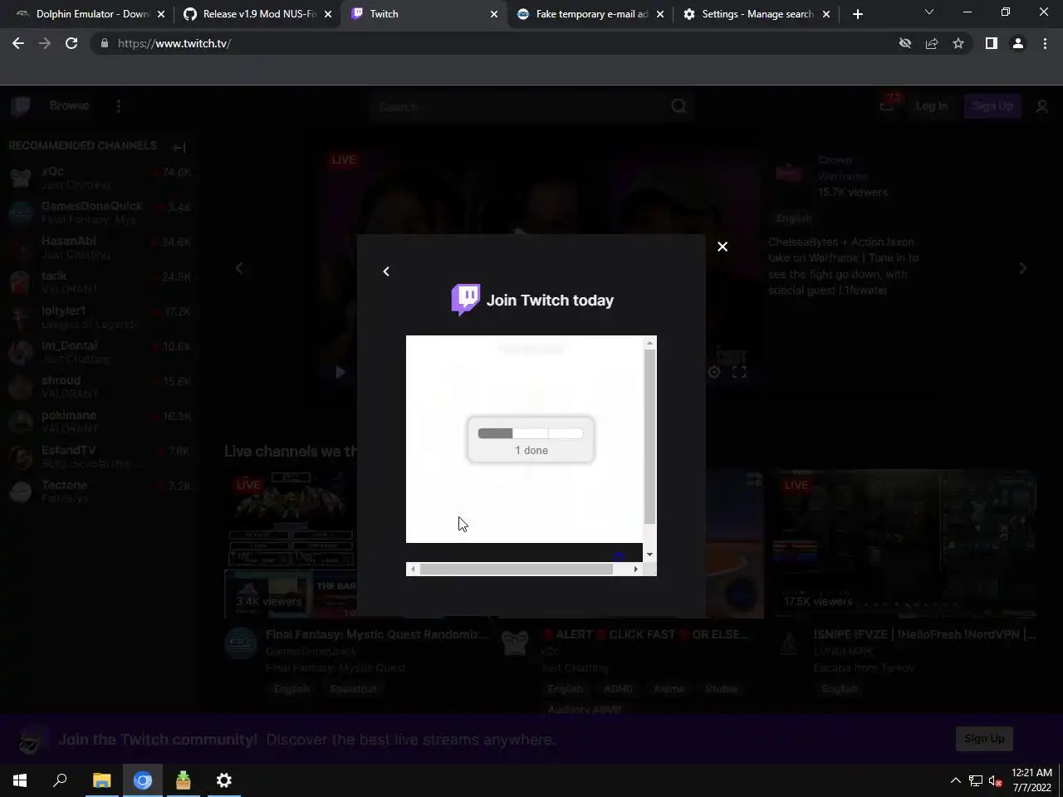Open the tab search dropdown

point(929,12)
